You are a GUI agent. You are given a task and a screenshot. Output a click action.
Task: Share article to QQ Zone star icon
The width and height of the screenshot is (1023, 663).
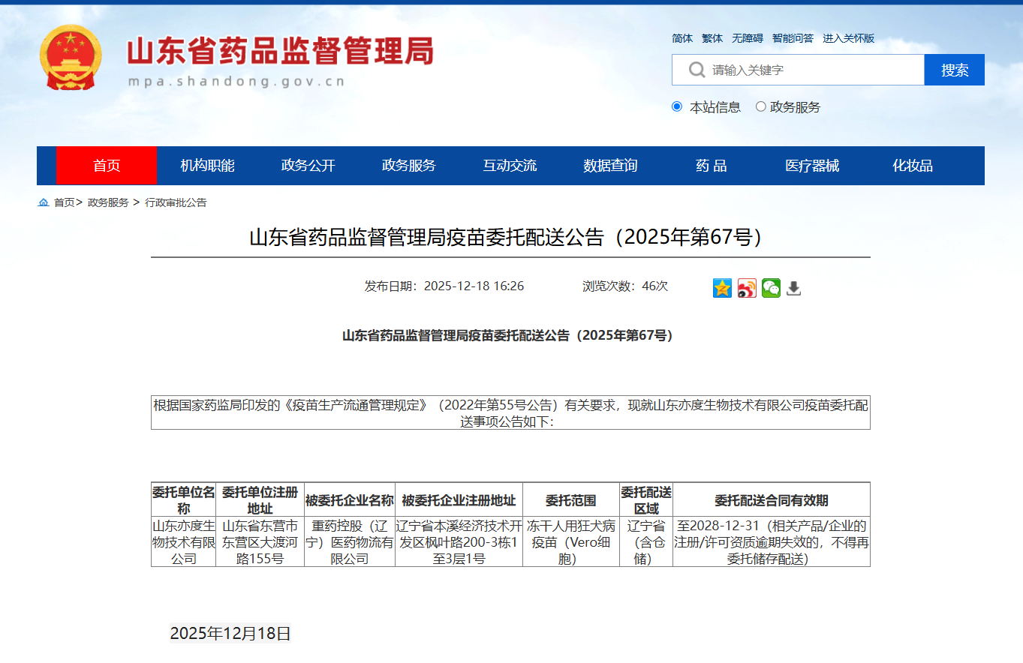point(722,288)
